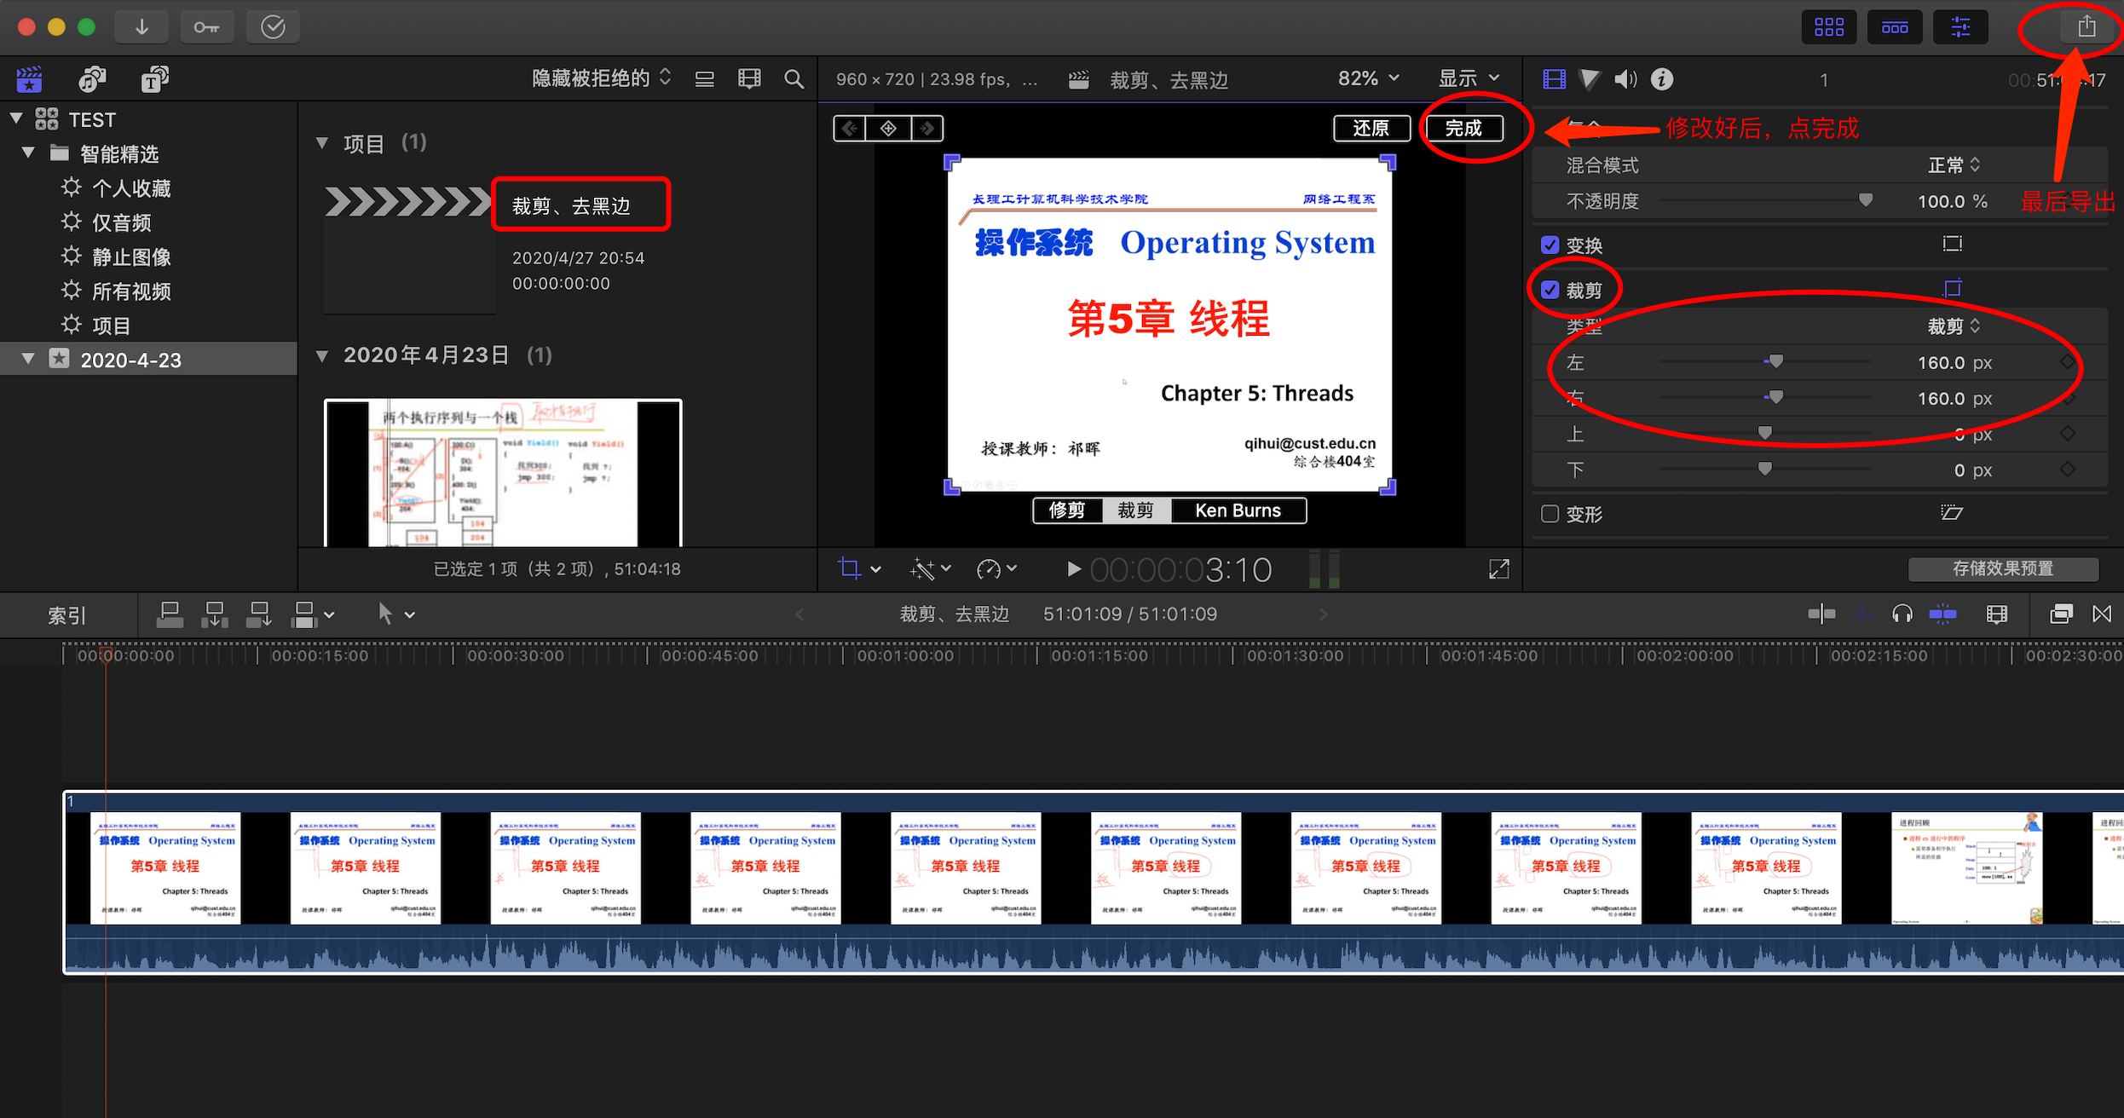Select 裁剪 mode under the viewer

coord(1136,510)
